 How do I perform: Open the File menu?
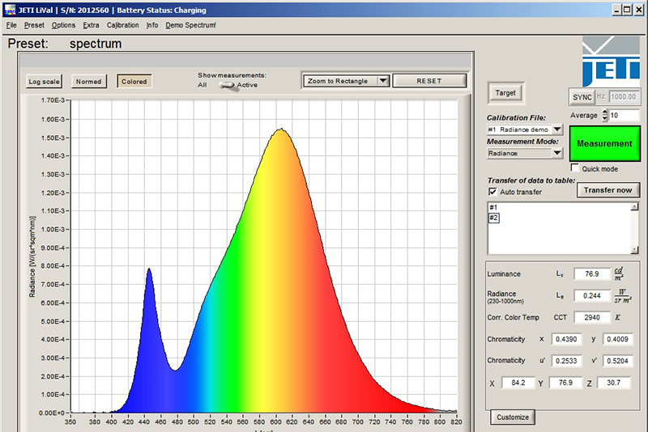11,25
